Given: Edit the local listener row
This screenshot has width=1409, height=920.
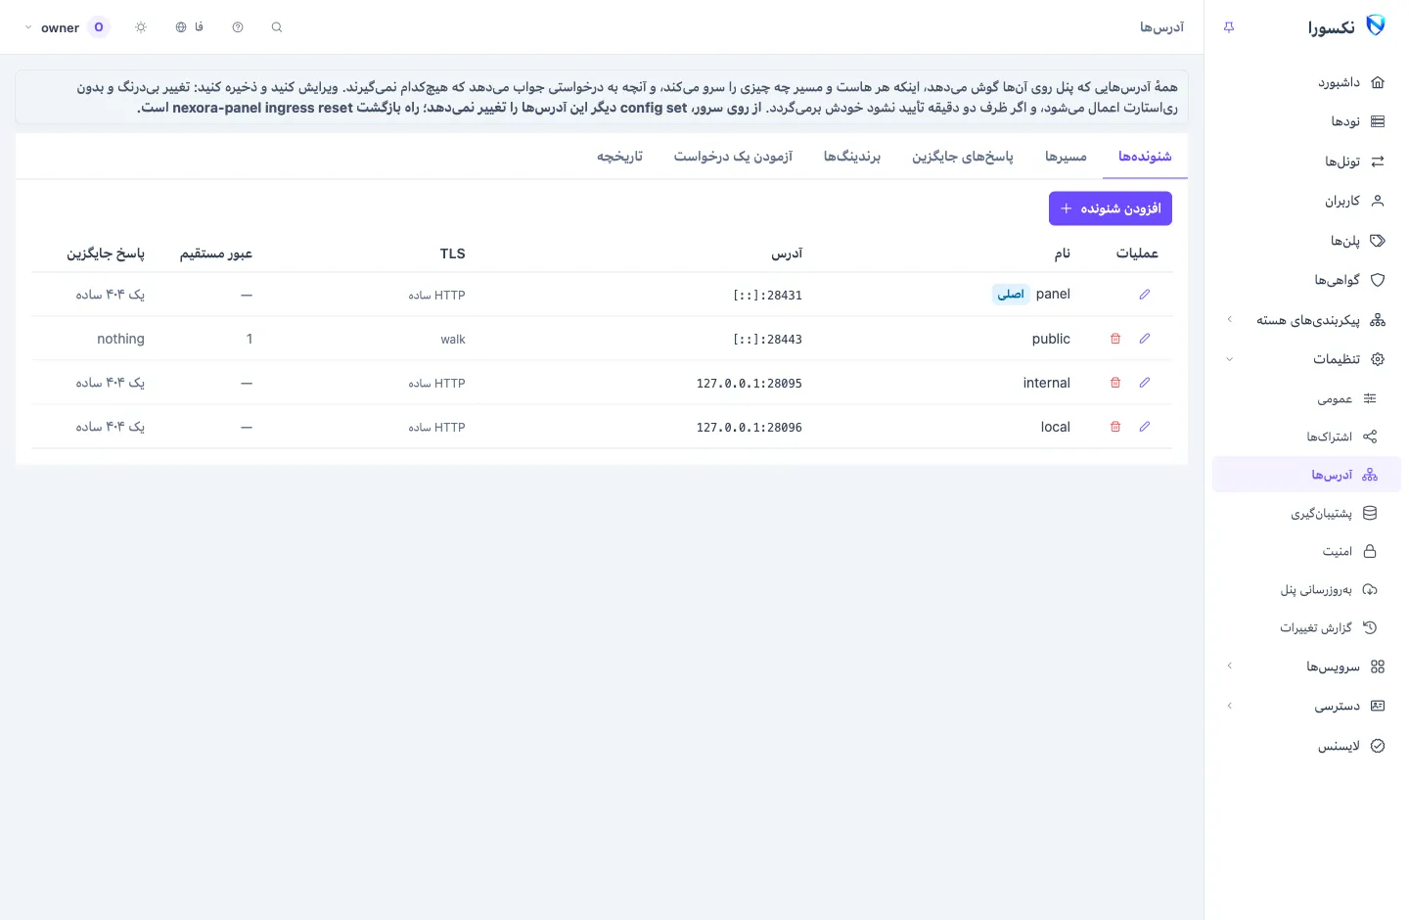Looking at the screenshot, I should [1144, 427].
